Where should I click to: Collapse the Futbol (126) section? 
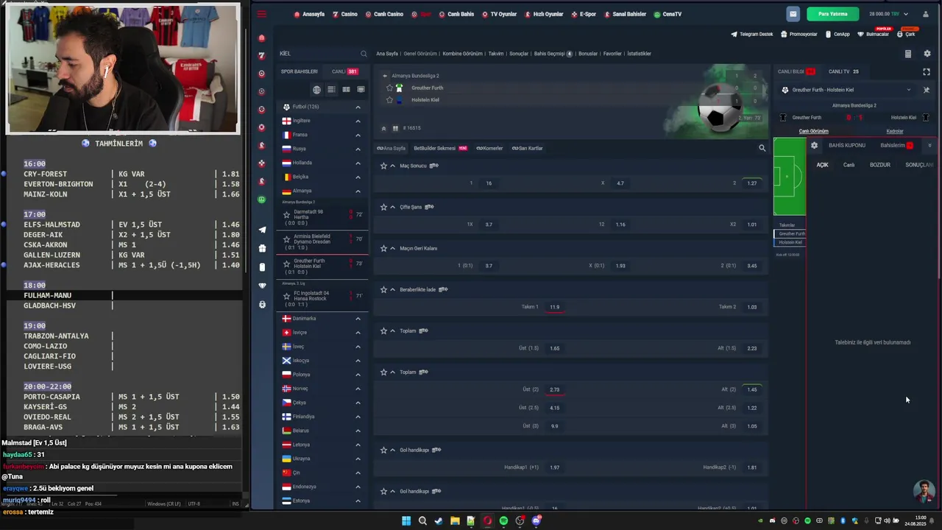(x=358, y=107)
